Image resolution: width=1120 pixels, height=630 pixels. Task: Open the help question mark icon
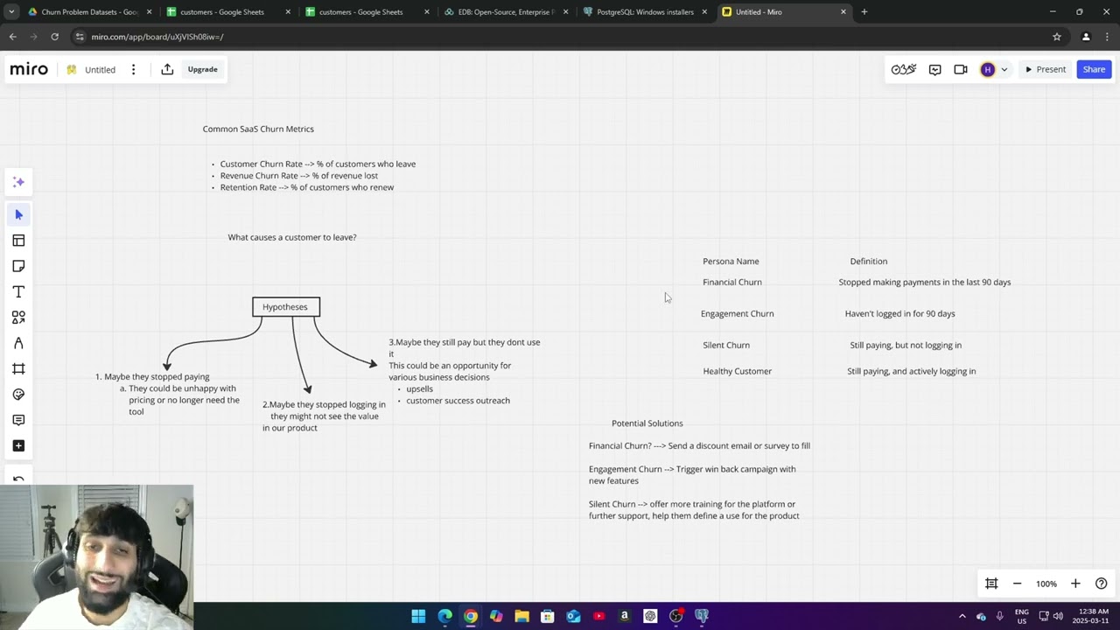[1102, 584]
